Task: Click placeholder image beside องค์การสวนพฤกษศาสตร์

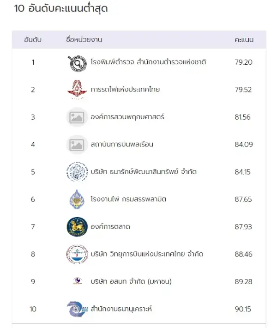Action: click(77, 117)
